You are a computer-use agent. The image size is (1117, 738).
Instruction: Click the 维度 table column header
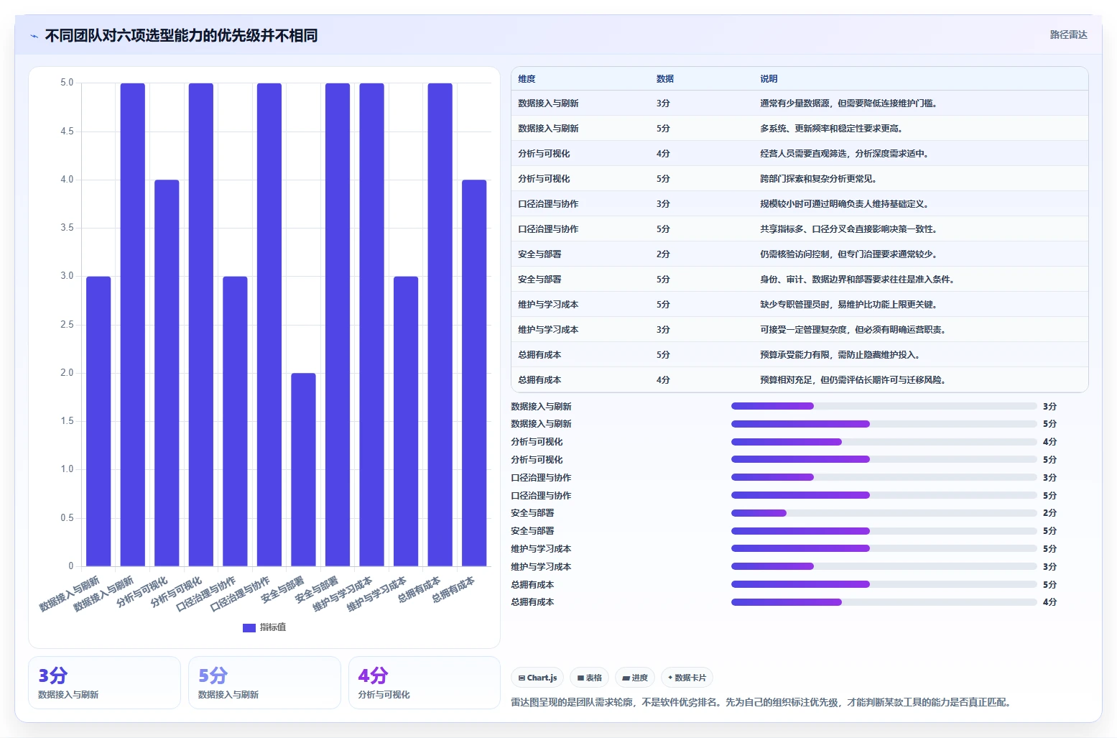coord(527,79)
